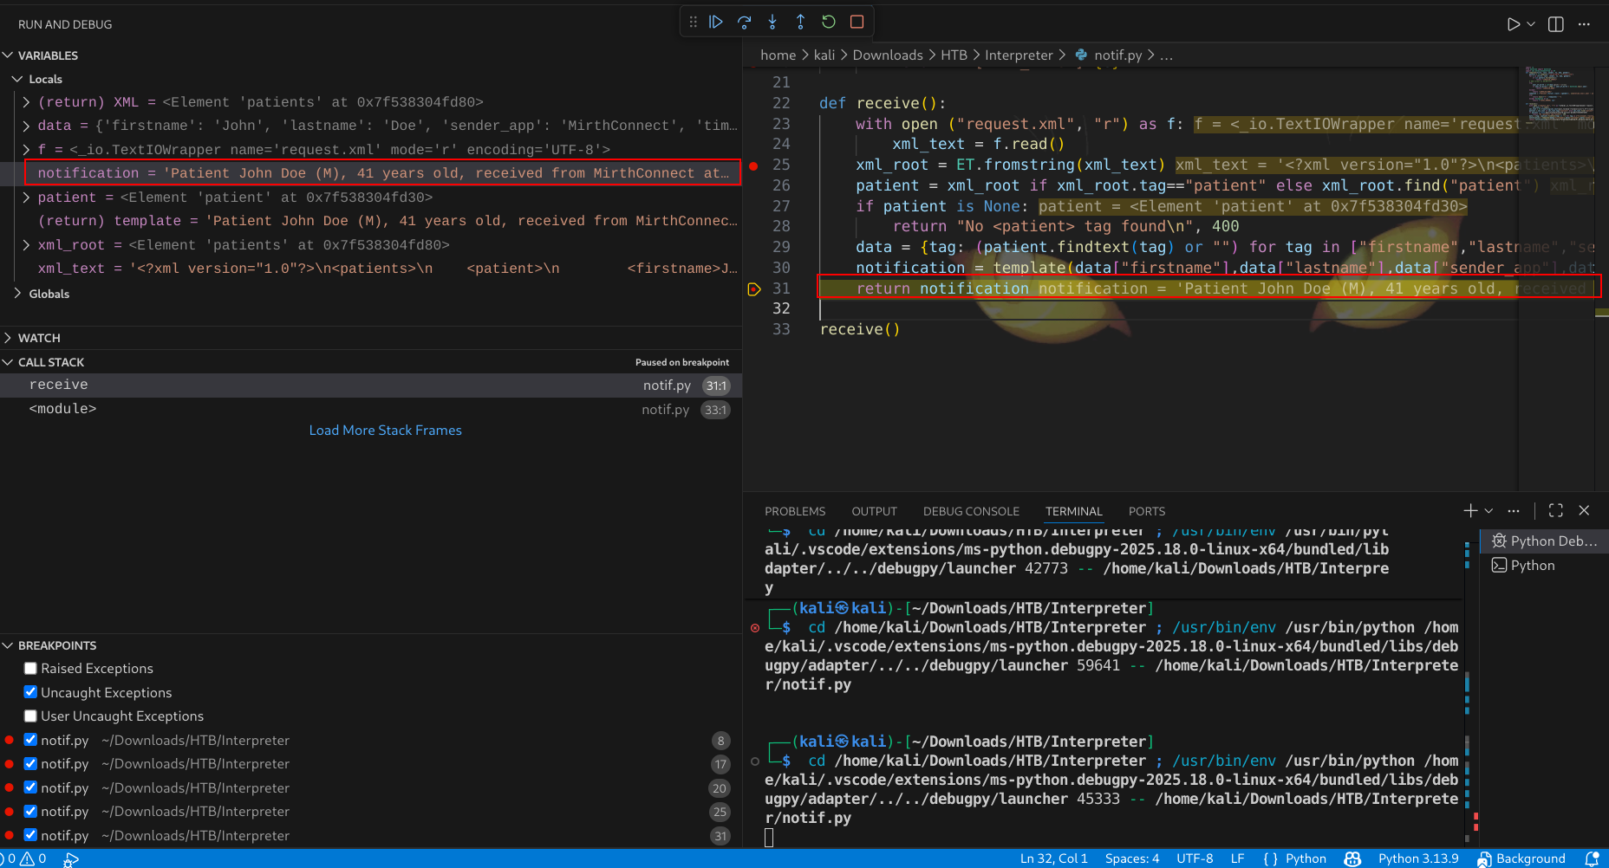Viewport: 1609px width, 868px height.
Task: Open the PROBLEMS tab
Action: pyautogui.click(x=794, y=511)
